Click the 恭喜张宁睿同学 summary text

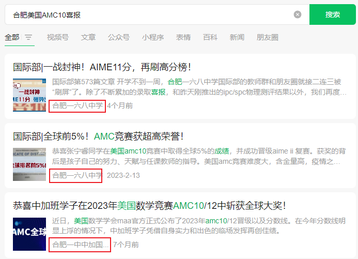(199, 156)
